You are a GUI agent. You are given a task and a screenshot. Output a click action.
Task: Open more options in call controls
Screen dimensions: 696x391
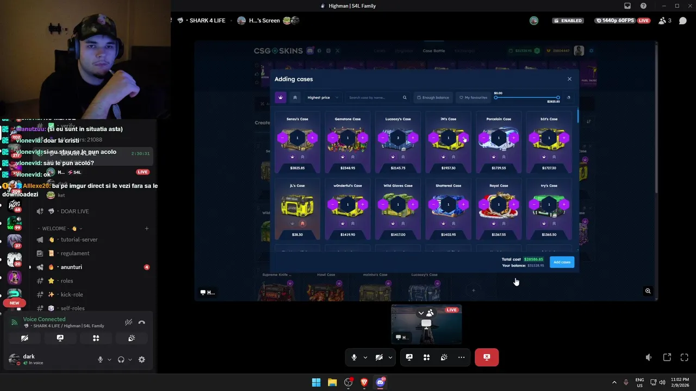click(461, 357)
